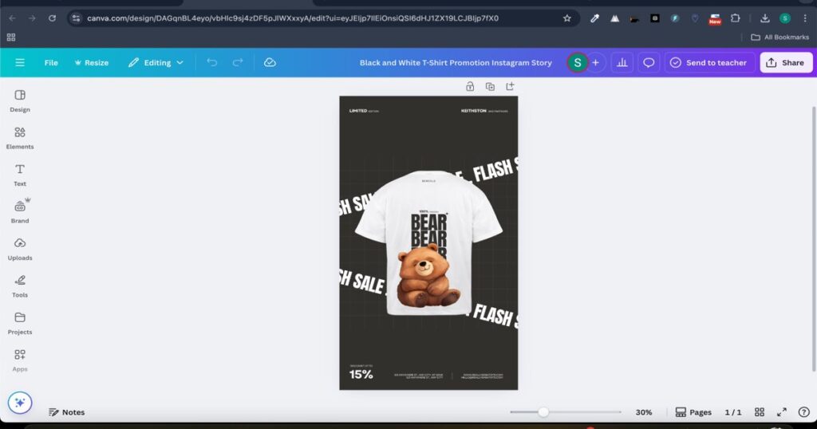Open the browser profile S avatar

point(785,18)
